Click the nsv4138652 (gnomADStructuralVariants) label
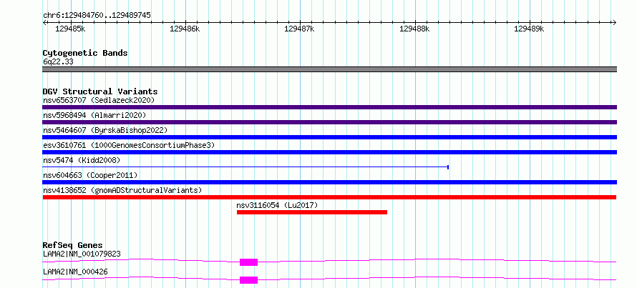Viewport: 637px width, 288px height. point(122,190)
